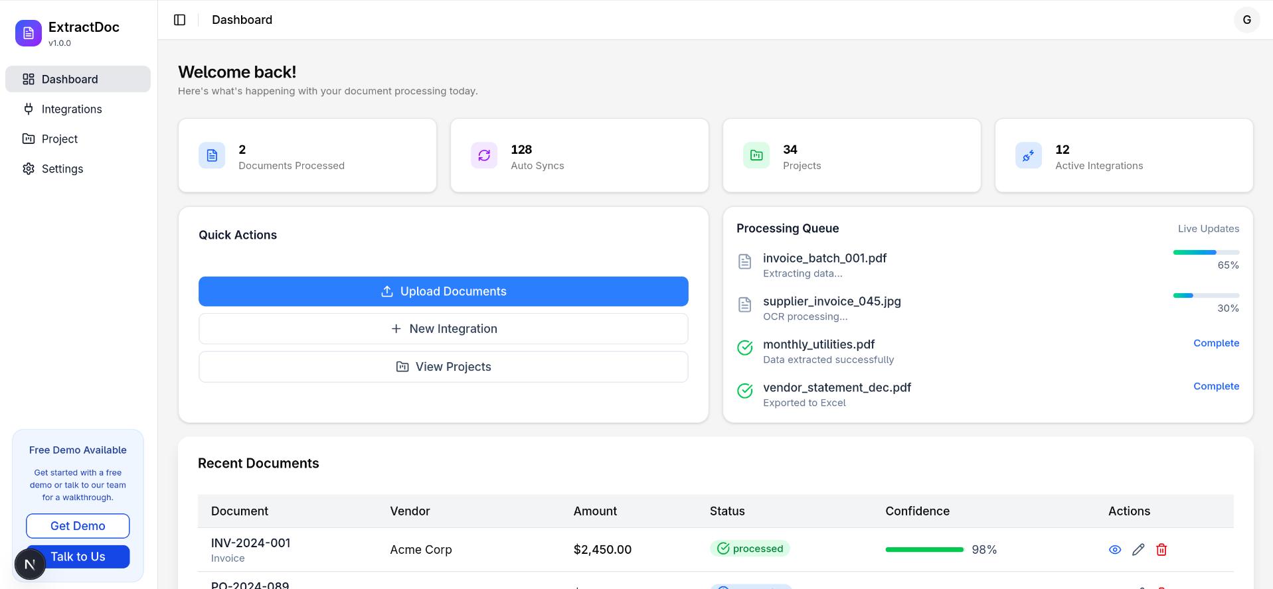The image size is (1273, 589).
Task: Click Complete link for vendor_statement_dec.pdf
Action: point(1216,386)
